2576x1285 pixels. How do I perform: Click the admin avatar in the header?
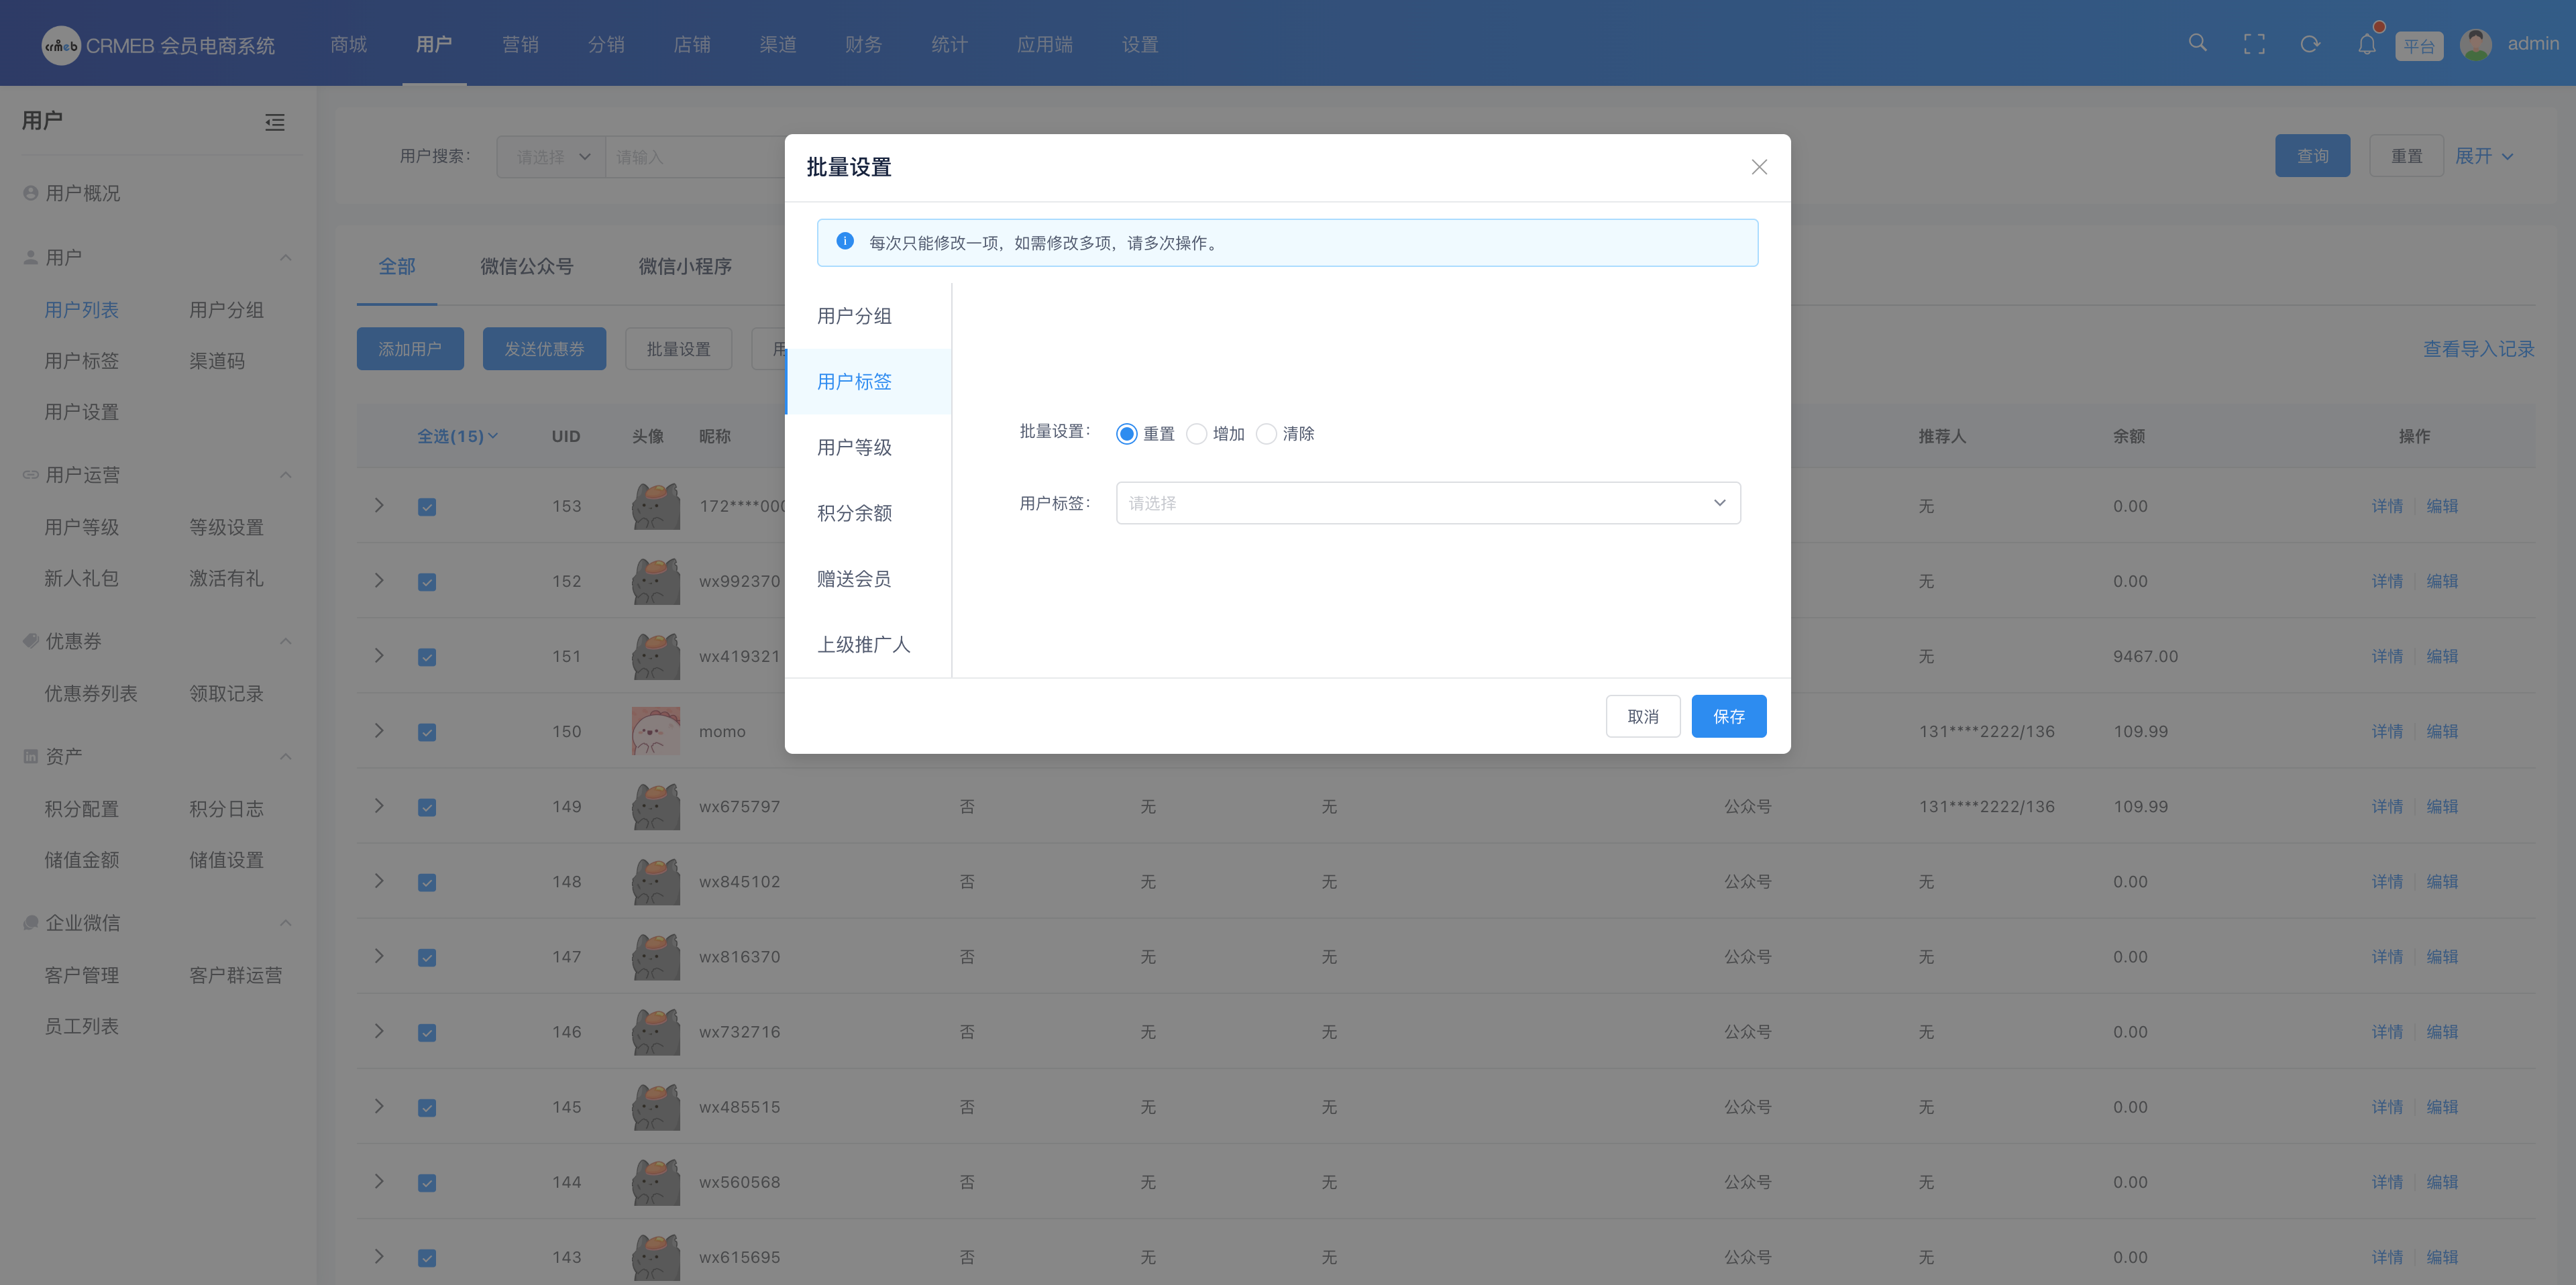coord(2476,44)
